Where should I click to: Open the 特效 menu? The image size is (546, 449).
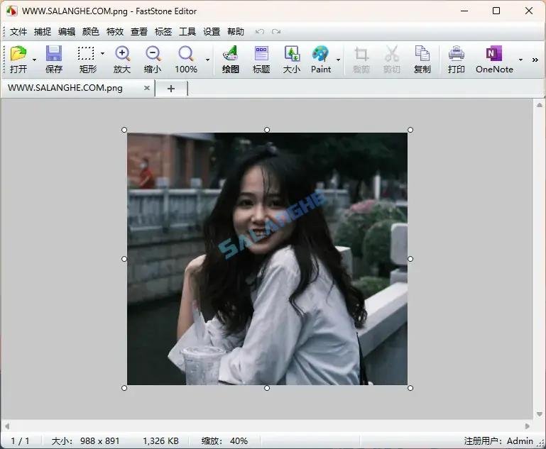(x=115, y=32)
